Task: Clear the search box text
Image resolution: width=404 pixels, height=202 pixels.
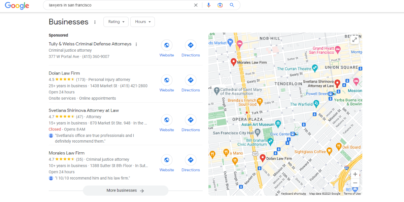Action: [x=196, y=5]
